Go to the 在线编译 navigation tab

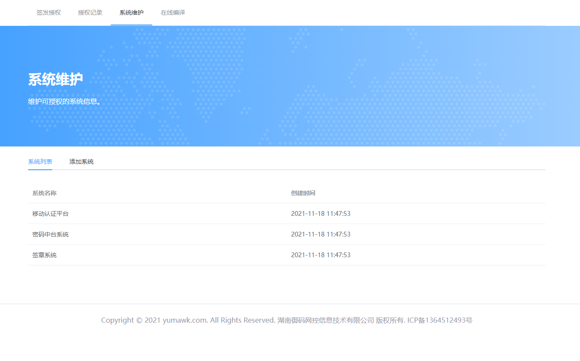point(173,13)
